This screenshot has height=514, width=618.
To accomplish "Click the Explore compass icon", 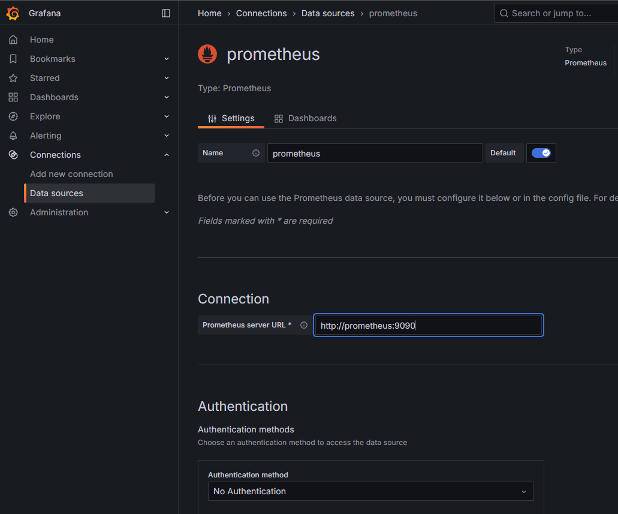I will pos(13,116).
